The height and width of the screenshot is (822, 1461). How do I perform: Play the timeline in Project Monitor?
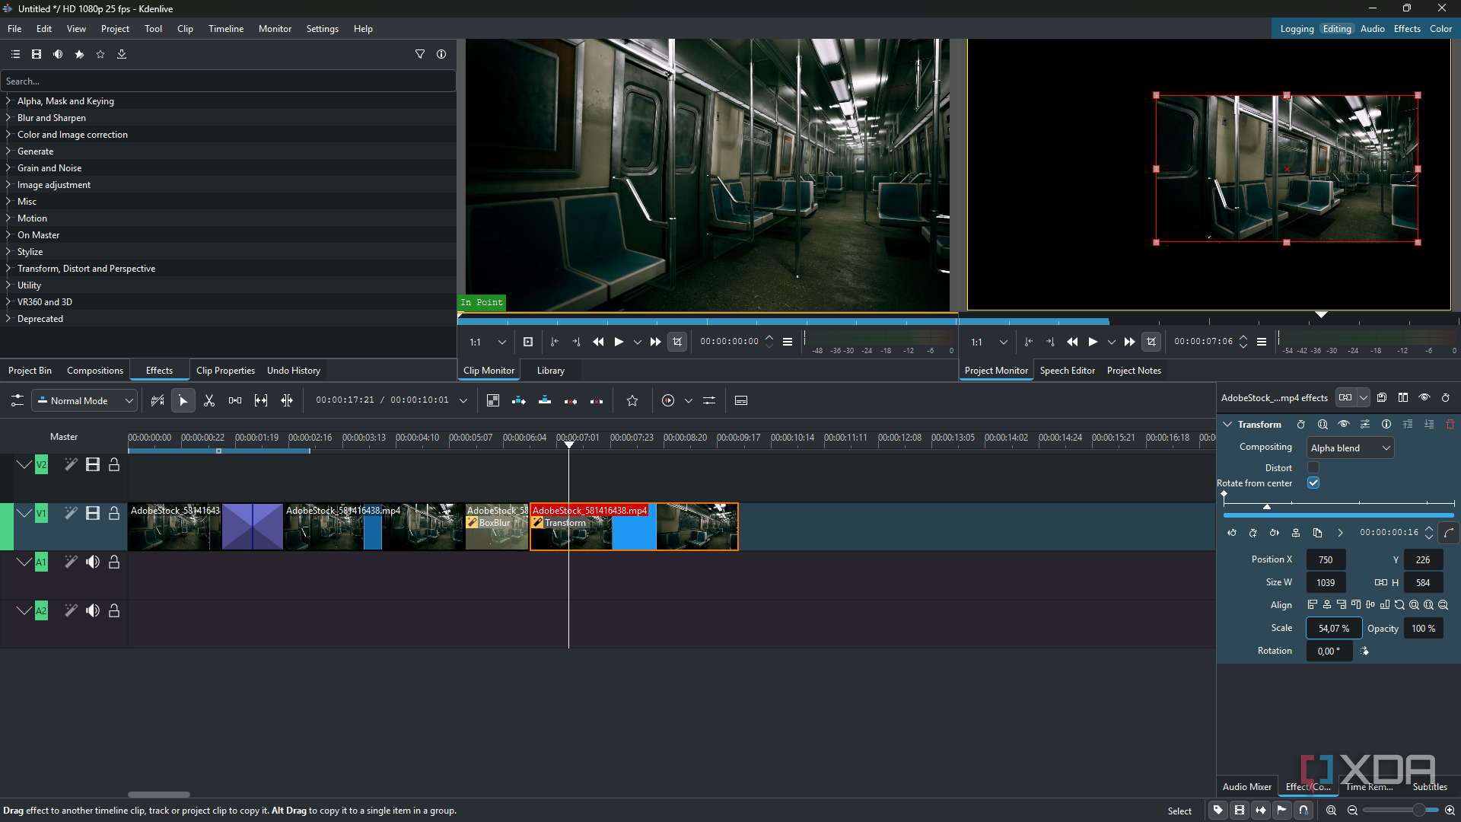(1093, 342)
